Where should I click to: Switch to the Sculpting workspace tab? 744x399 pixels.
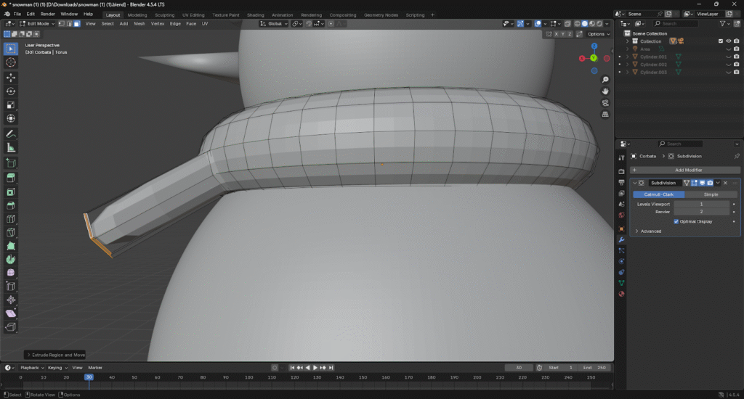click(164, 15)
